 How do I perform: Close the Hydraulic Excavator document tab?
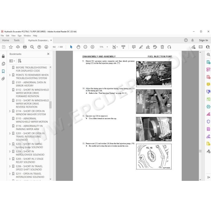tap(51, 40)
